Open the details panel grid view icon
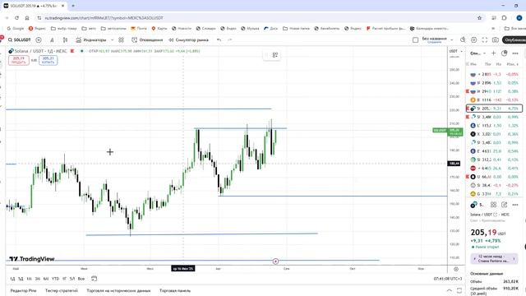526x296 pixels. click(x=493, y=205)
